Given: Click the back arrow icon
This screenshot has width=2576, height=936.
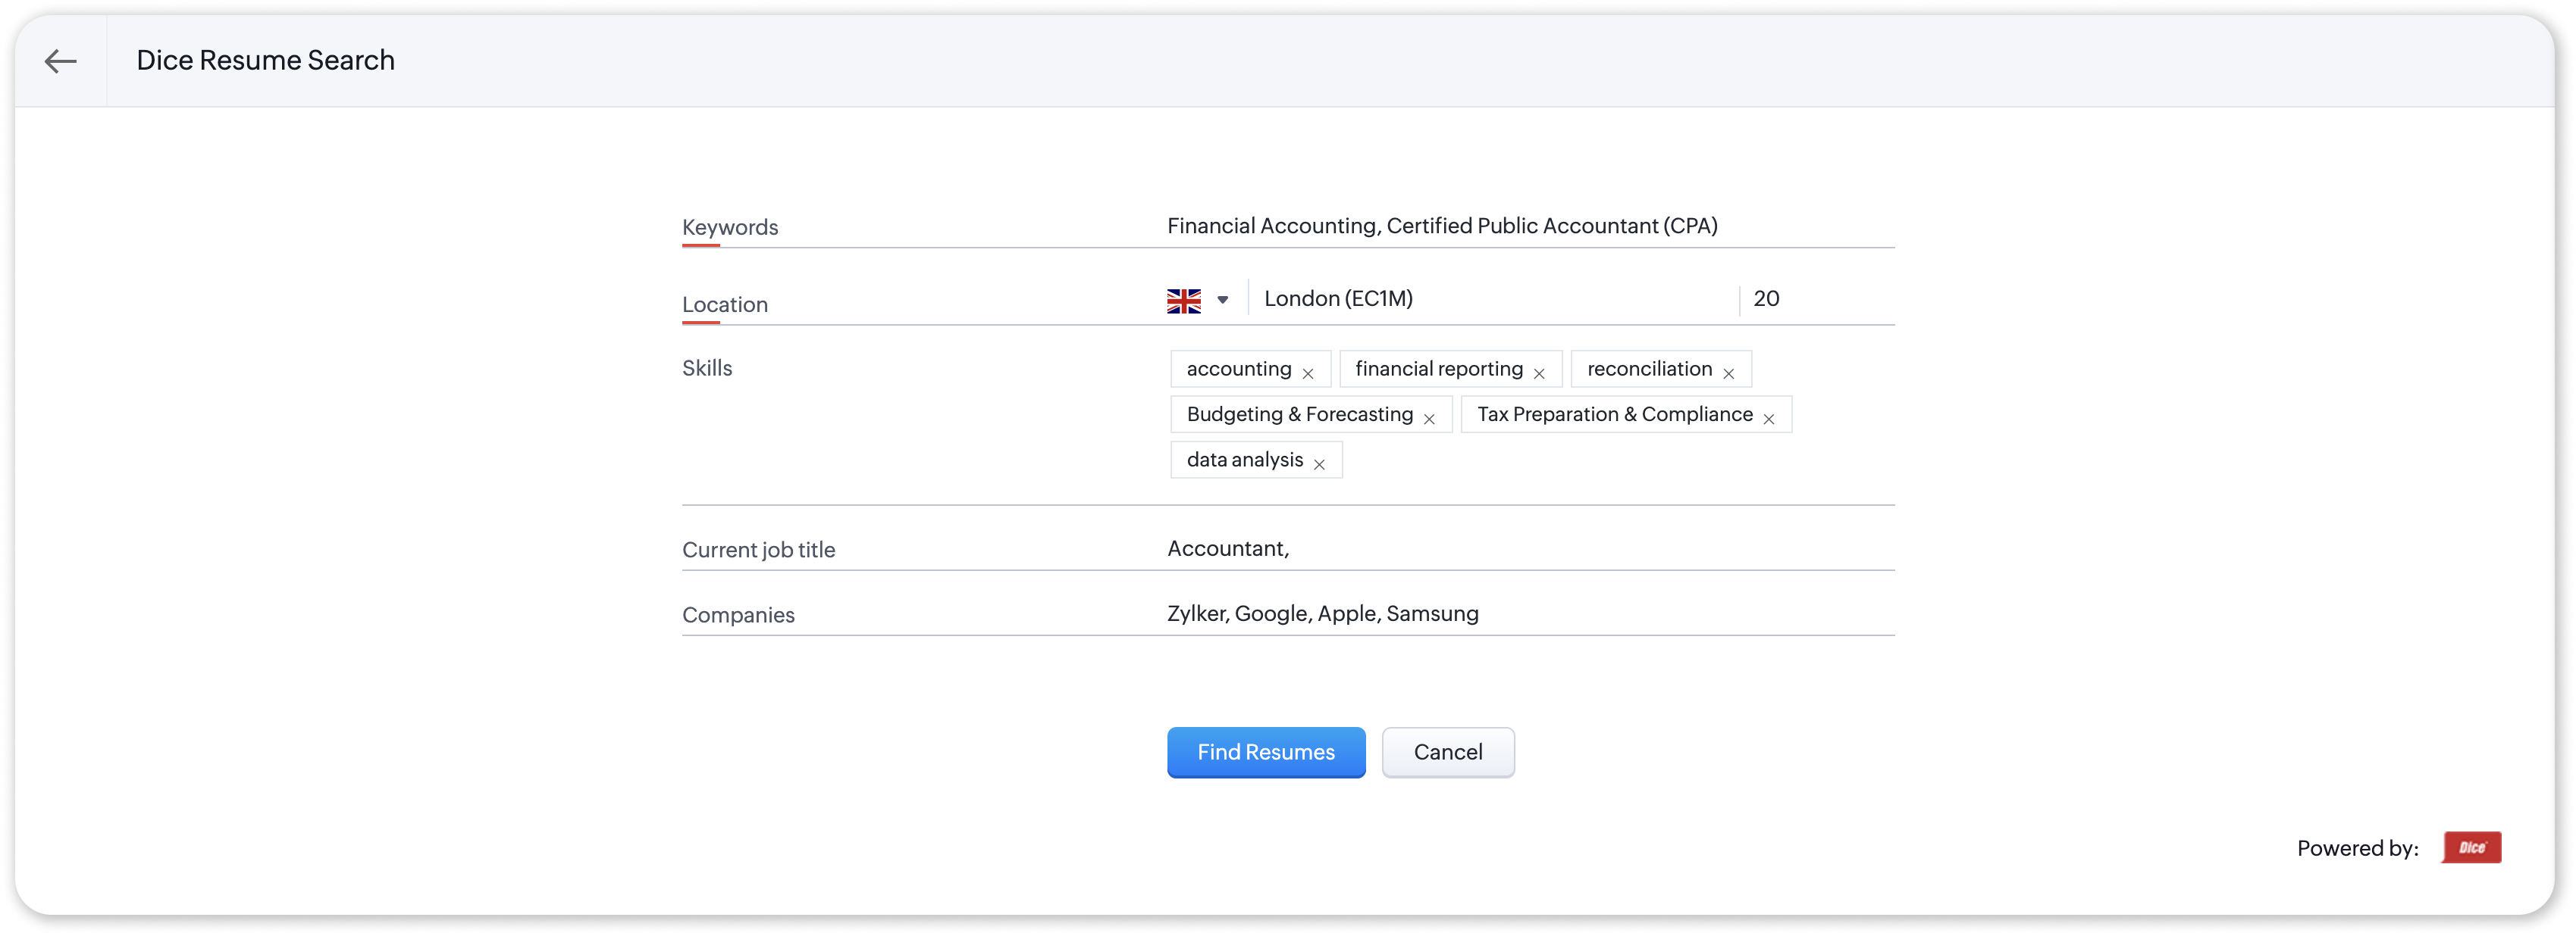Looking at the screenshot, I should 60,61.
